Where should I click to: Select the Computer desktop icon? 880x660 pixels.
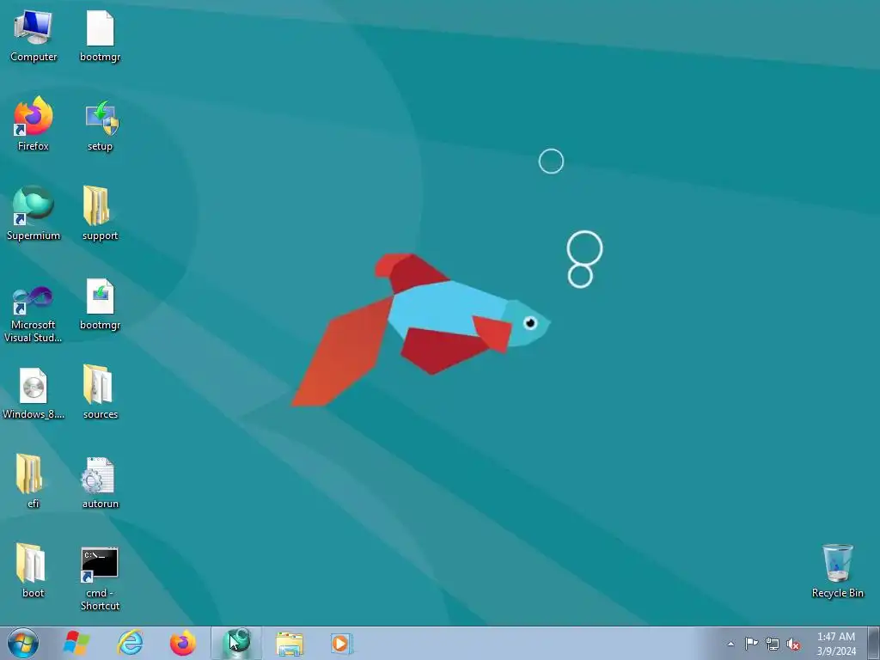click(34, 36)
